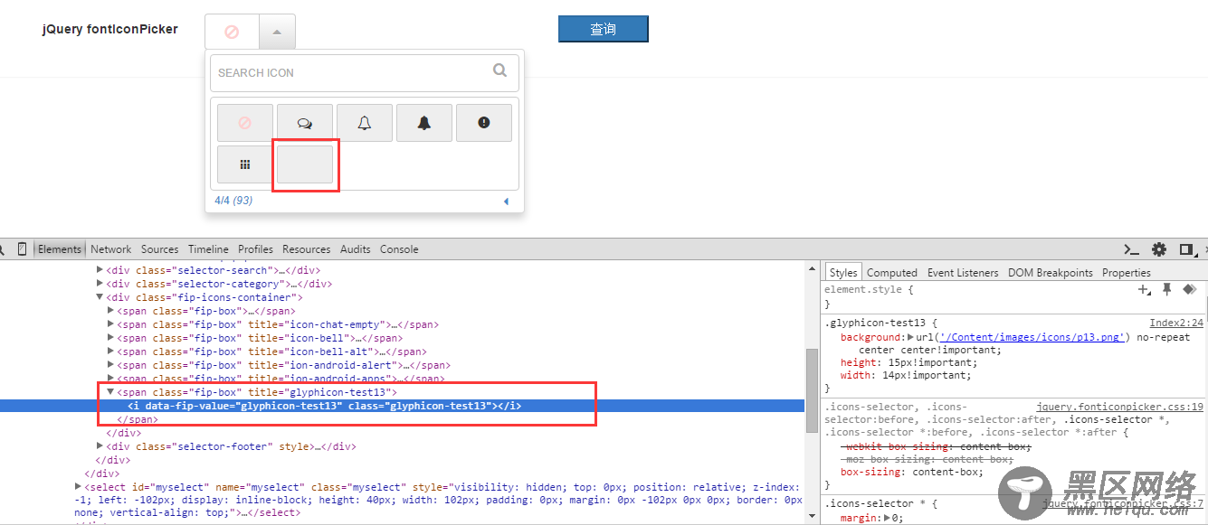Switch to Audits panel tab
The image size is (1208, 525).
click(x=356, y=249)
